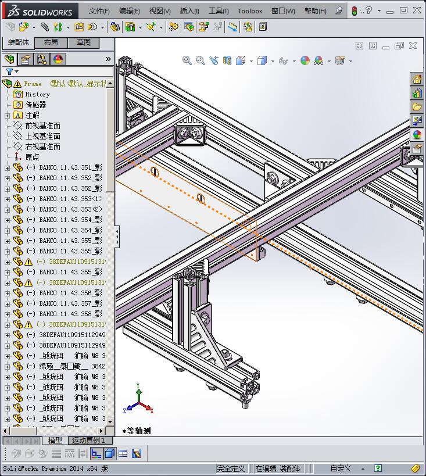Click the Instant3D icon at toolbar end
The height and width of the screenshot is (476, 426).
tap(263, 27)
